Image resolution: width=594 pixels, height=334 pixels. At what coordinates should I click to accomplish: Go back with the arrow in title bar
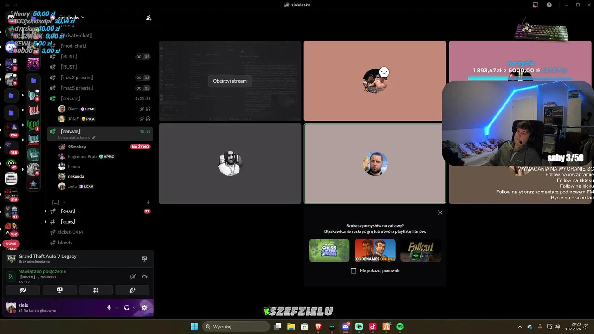(x=7, y=5)
